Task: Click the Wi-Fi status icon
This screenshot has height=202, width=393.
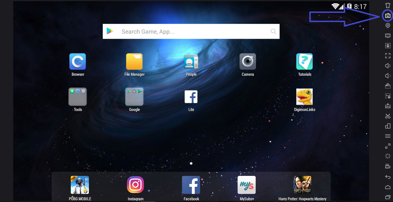Action: point(335,6)
